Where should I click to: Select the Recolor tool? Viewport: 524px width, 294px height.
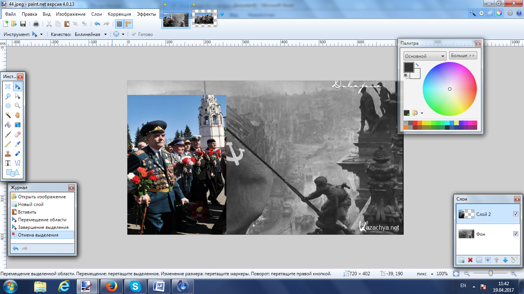(18, 154)
